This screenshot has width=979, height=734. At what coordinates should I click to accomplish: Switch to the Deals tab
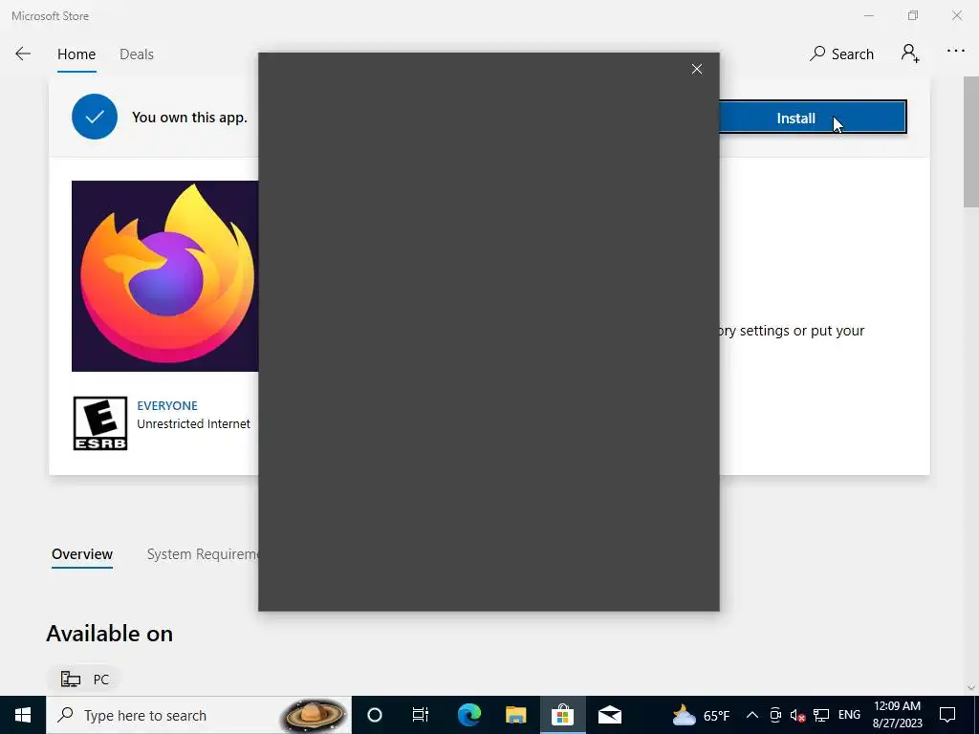coord(137,54)
